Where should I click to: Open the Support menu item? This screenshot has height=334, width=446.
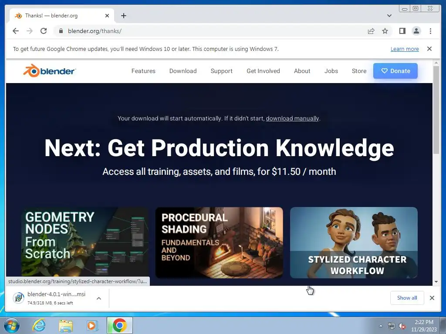[x=222, y=71]
